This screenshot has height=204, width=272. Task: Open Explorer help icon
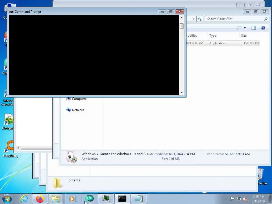pyautogui.click(x=263, y=28)
